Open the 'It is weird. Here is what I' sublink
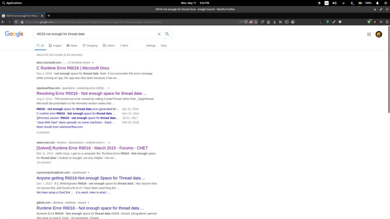 click(x=93, y=193)
